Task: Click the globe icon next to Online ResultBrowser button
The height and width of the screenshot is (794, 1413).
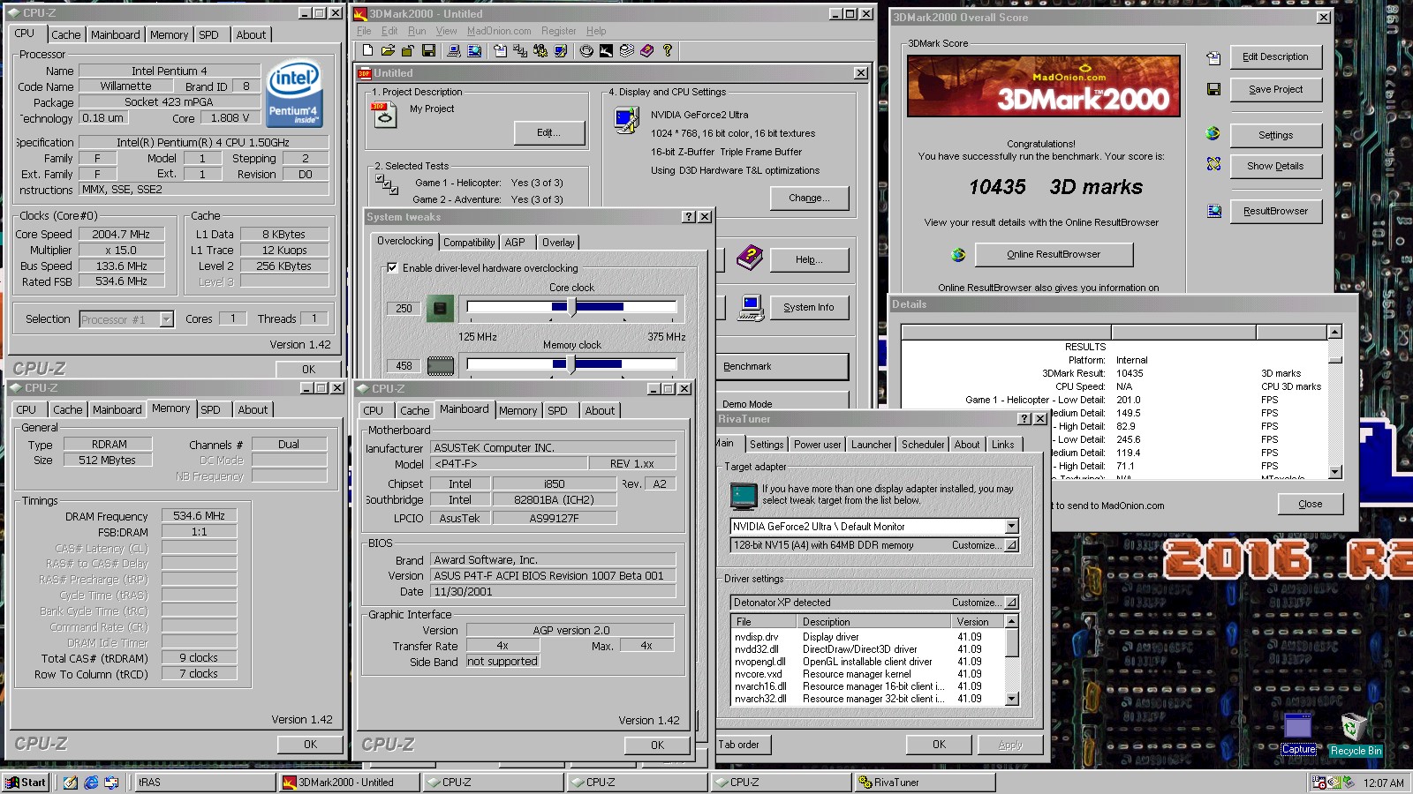Action: click(958, 254)
